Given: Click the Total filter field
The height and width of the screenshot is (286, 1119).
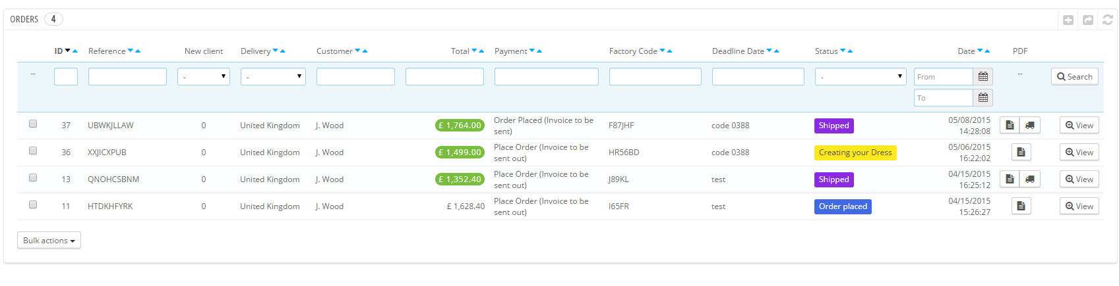Looking at the screenshot, I should point(444,77).
